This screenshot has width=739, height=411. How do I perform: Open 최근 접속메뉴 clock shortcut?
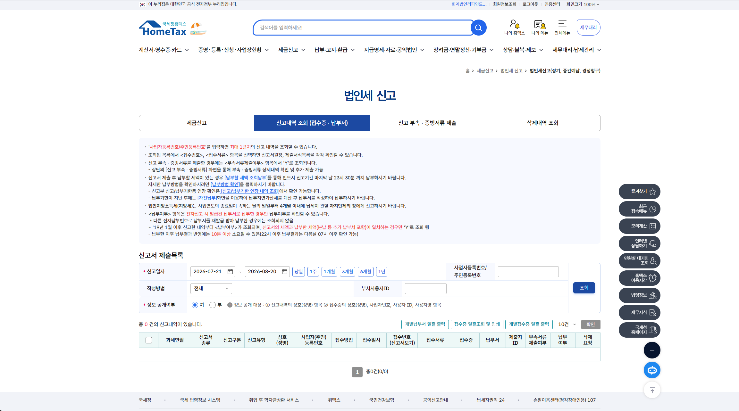(639, 209)
